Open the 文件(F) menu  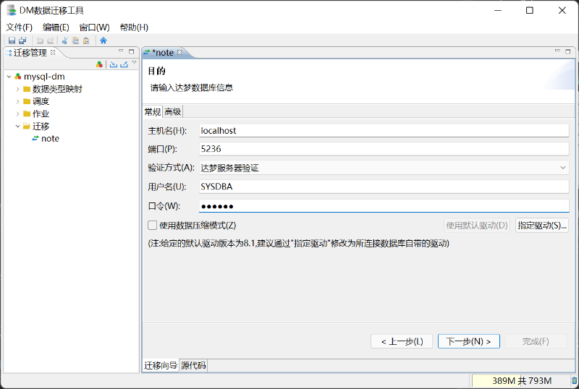pos(20,27)
